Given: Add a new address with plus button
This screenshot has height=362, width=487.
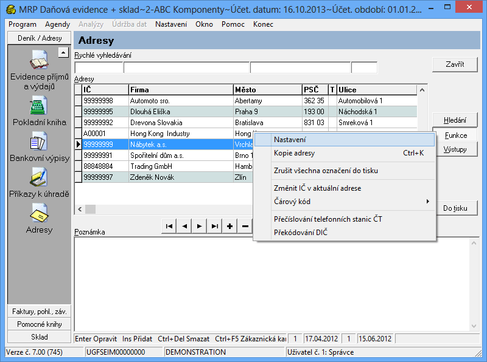Looking at the screenshot, I should [230, 226].
